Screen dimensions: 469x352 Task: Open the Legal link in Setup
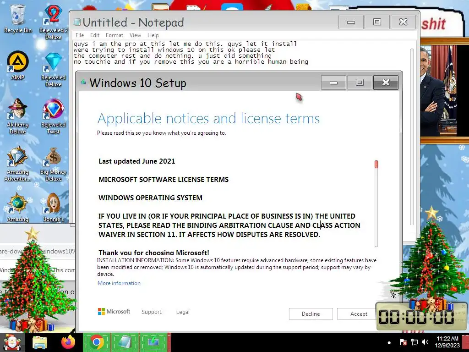tap(183, 312)
